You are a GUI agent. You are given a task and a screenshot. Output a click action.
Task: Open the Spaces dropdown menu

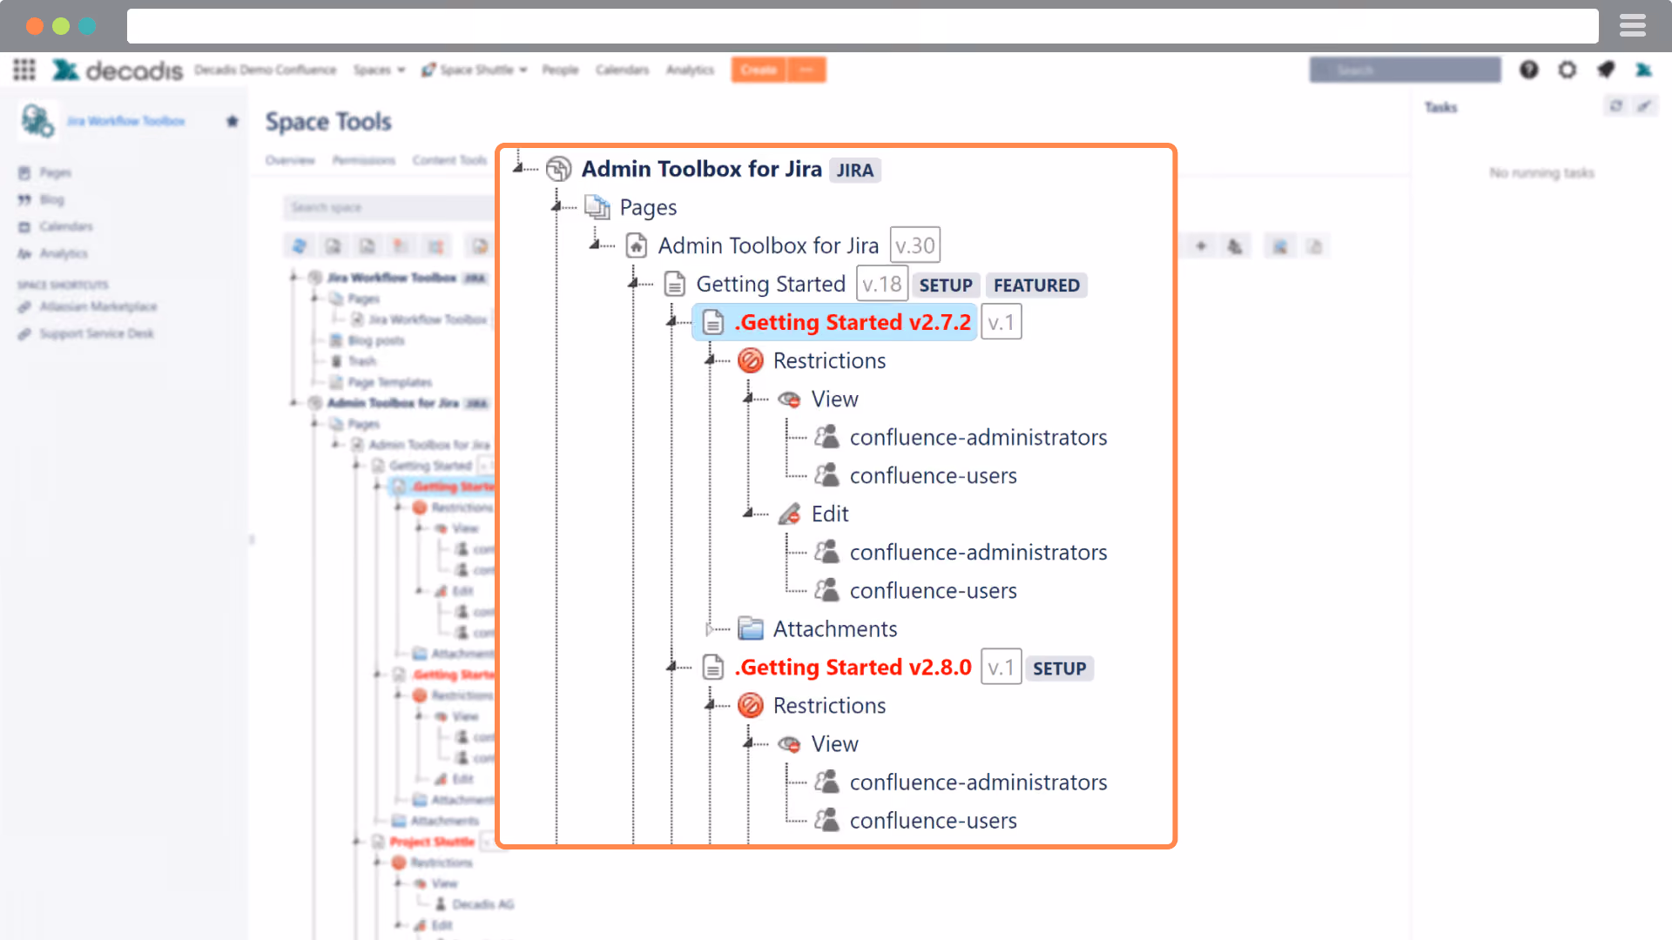[x=380, y=70]
